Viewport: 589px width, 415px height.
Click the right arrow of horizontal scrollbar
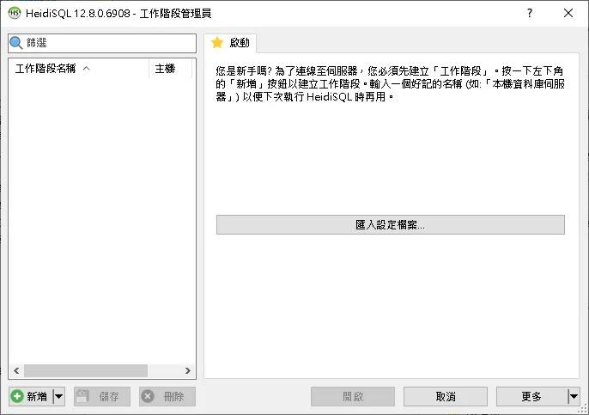tap(188, 370)
